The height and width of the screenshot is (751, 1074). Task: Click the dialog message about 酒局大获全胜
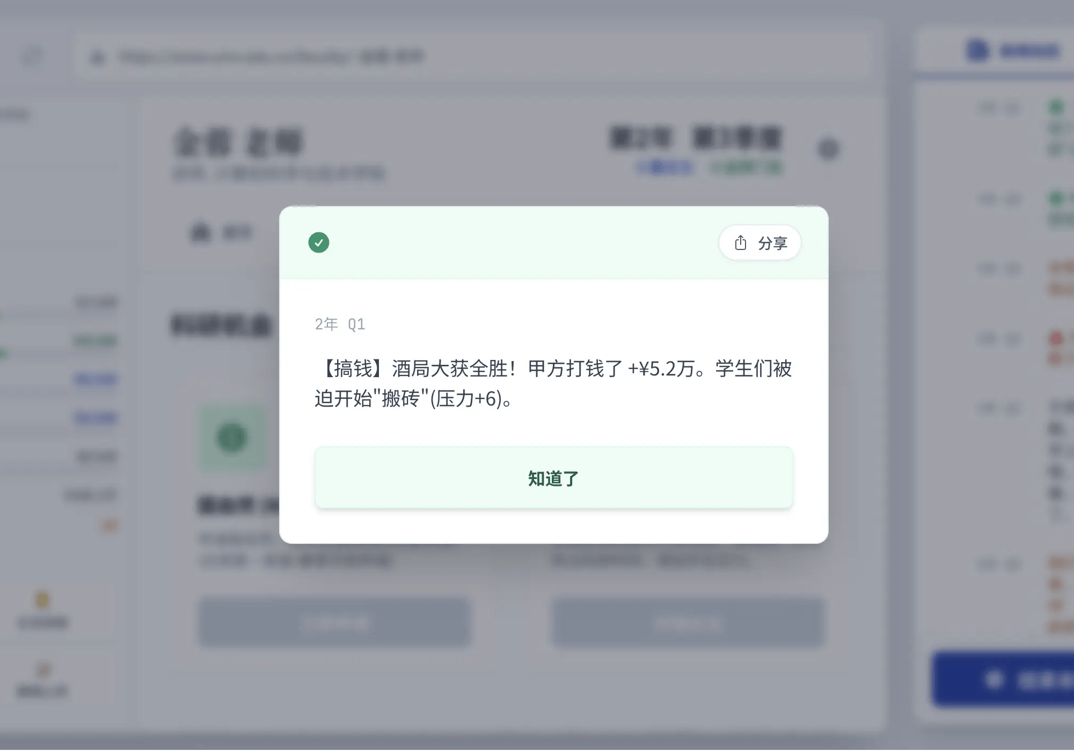(x=553, y=384)
